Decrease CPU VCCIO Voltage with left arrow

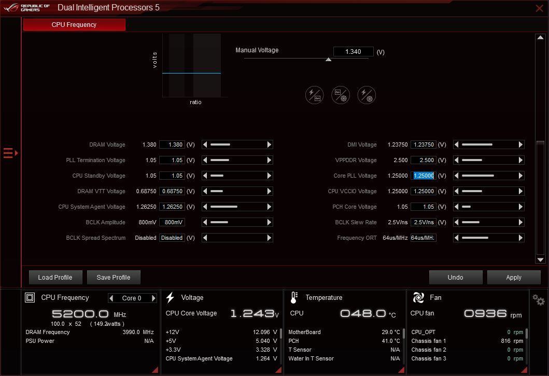click(457, 191)
